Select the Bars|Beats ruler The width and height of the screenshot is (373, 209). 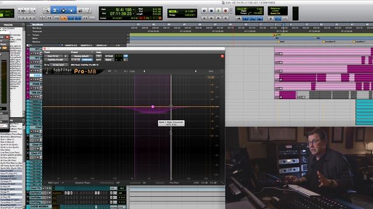[38, 24]
